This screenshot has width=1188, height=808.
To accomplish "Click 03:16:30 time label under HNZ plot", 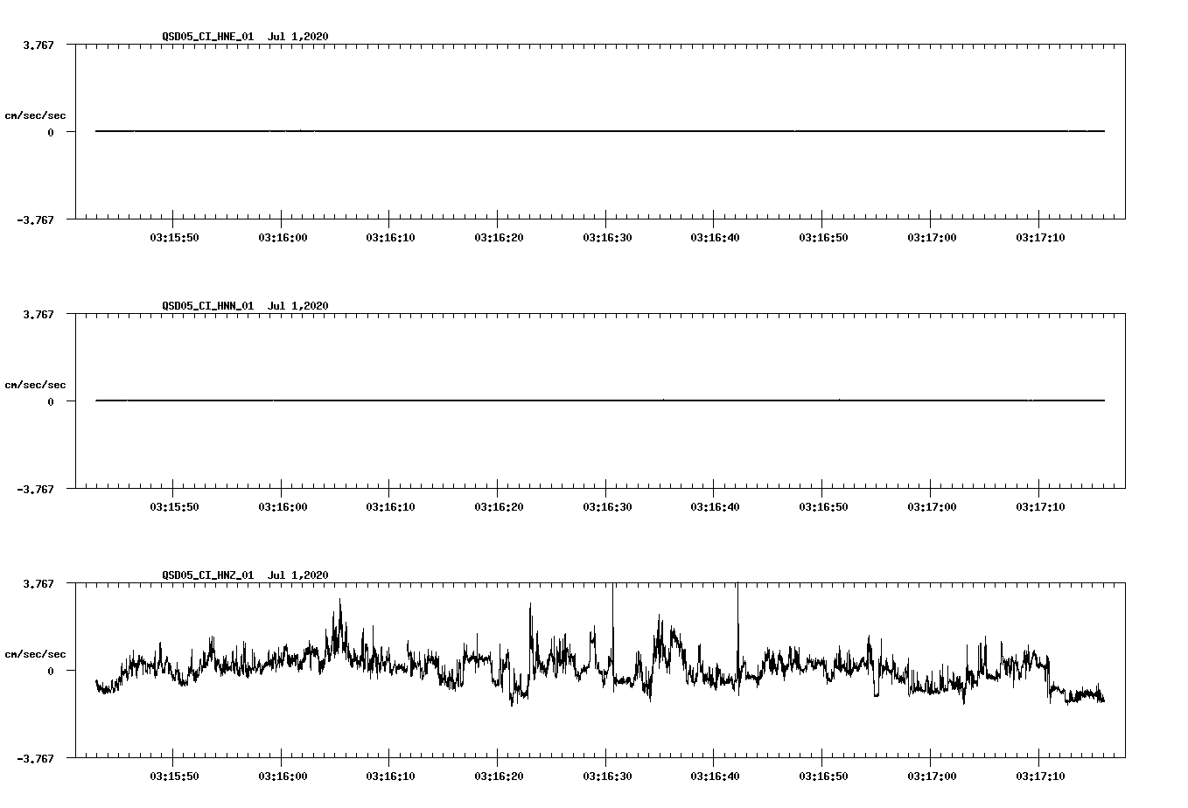I will click(606, 777).
